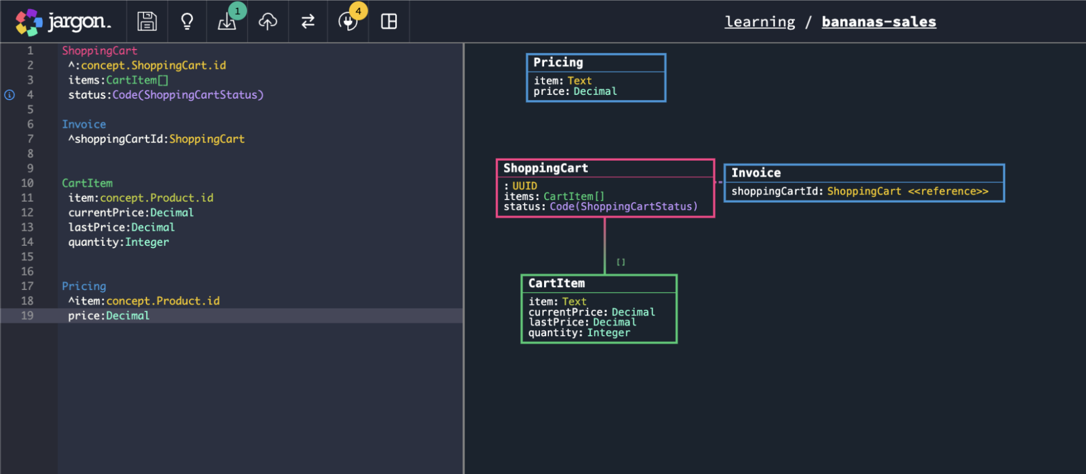
Task: Open the lightbulb suggestions icon
Action: coord(187,22)
